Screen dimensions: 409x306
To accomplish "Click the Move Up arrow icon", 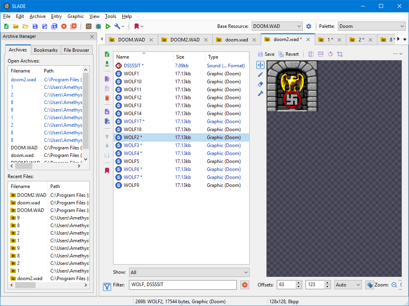I will click(107, 136).
